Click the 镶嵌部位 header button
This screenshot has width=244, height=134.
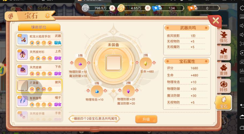click(x=39, y=27)
